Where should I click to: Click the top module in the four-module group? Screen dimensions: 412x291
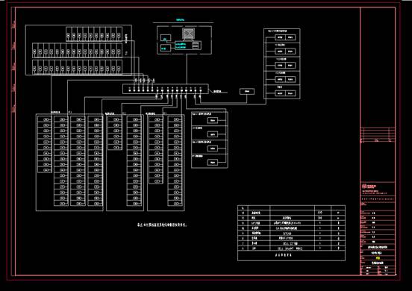(213, 120)
